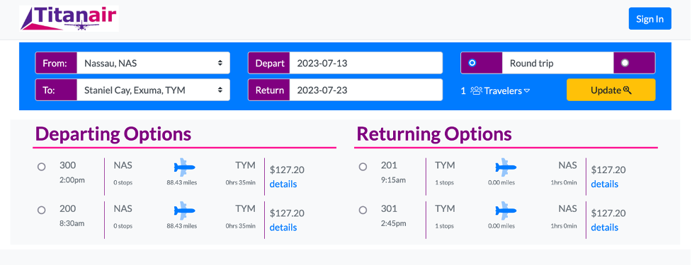Click the yellow Update search button
This screenshot has height=265, width=692.
(x=611, y=90)
